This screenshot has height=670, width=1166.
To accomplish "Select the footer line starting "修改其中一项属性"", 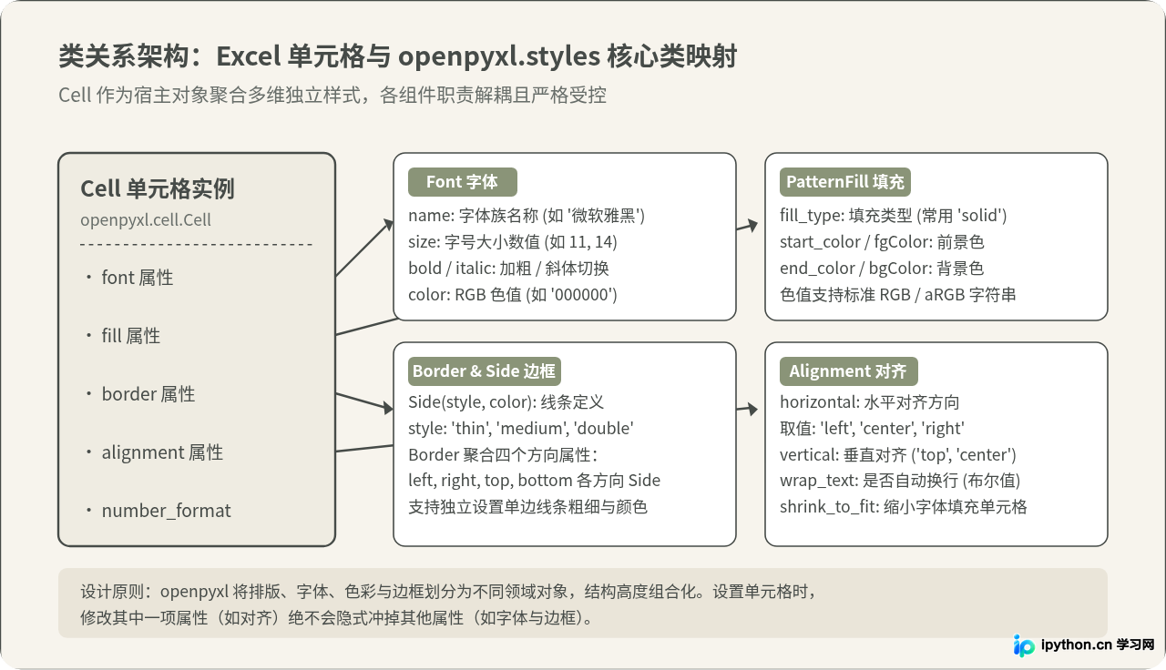I will click(x=337, y=618).
